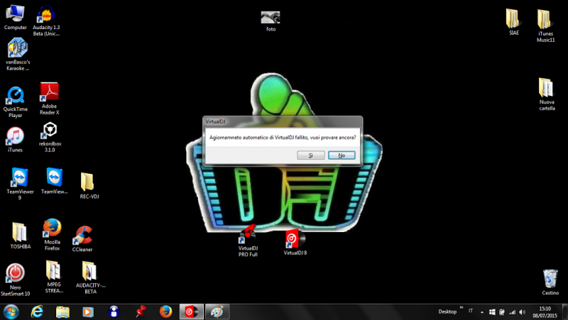Open the foto desktop image
568x320 pixels.
point(271,21)
